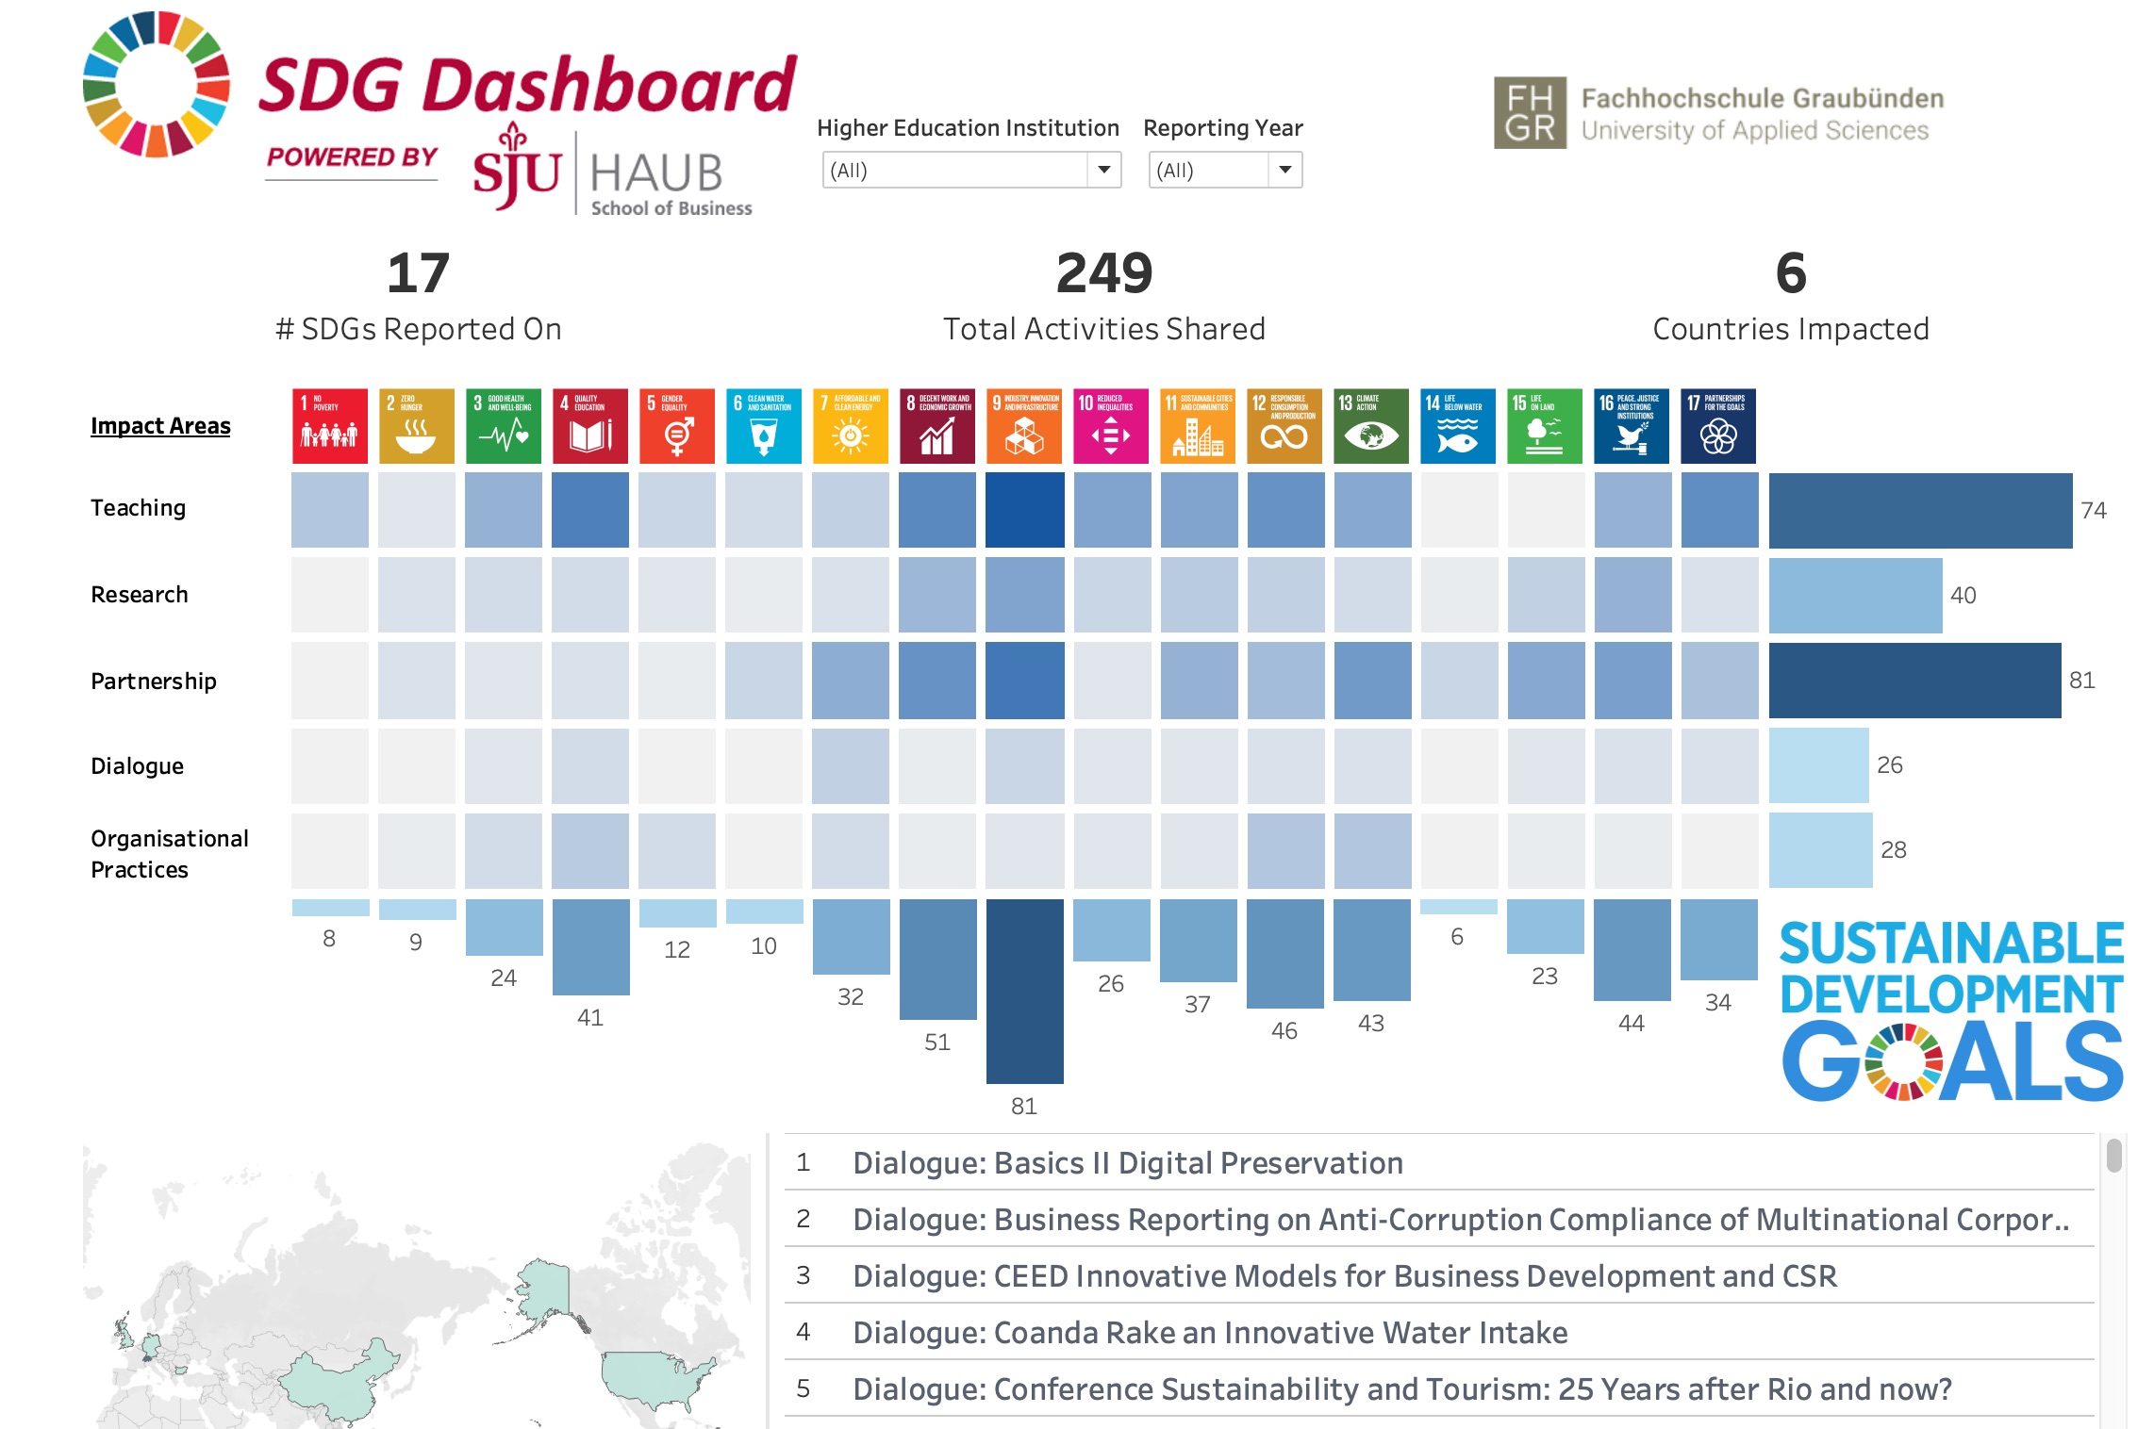This screenshot has height=1429, width=2154.
Task: Click the SDG 1 No Poverty icon
Action: point(329,426)
